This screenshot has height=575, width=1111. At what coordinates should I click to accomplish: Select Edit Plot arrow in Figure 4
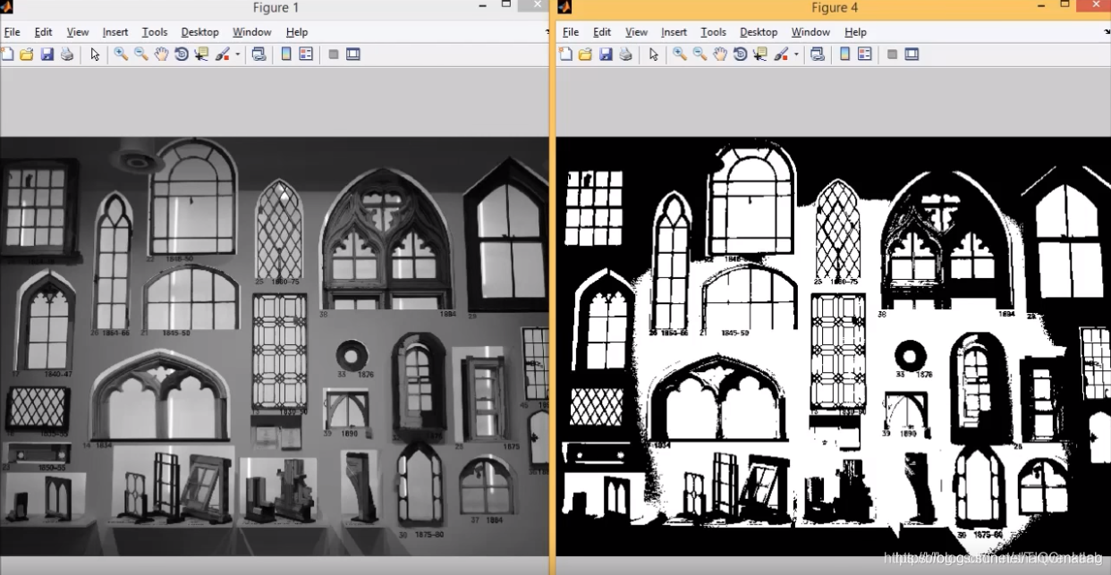click(x=654, y=55)
